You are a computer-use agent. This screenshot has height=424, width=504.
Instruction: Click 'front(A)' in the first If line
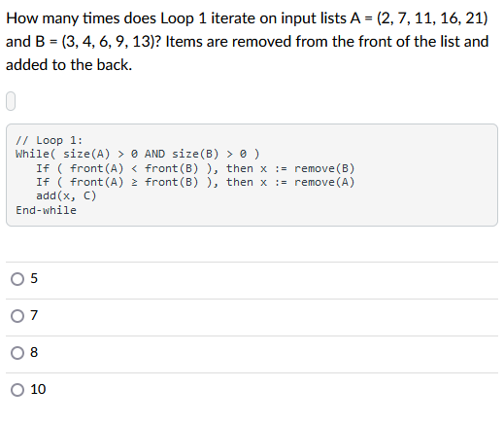(97, 168)
